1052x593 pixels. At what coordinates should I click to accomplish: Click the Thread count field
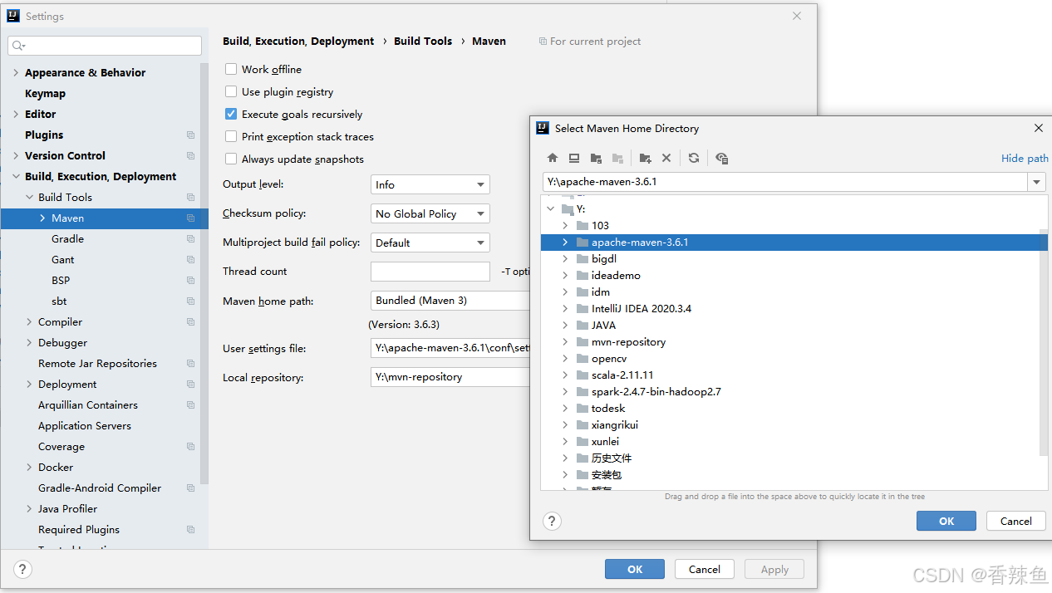tap(430, 272)
